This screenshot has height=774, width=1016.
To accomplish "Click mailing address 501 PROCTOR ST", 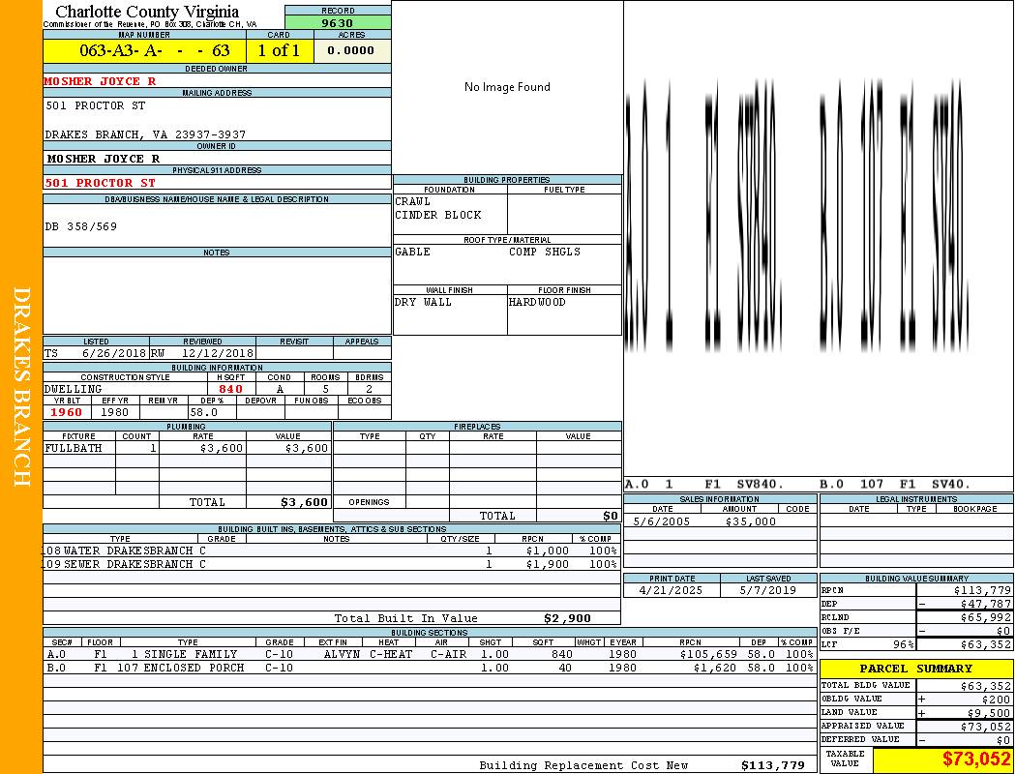I will [96, 104].
